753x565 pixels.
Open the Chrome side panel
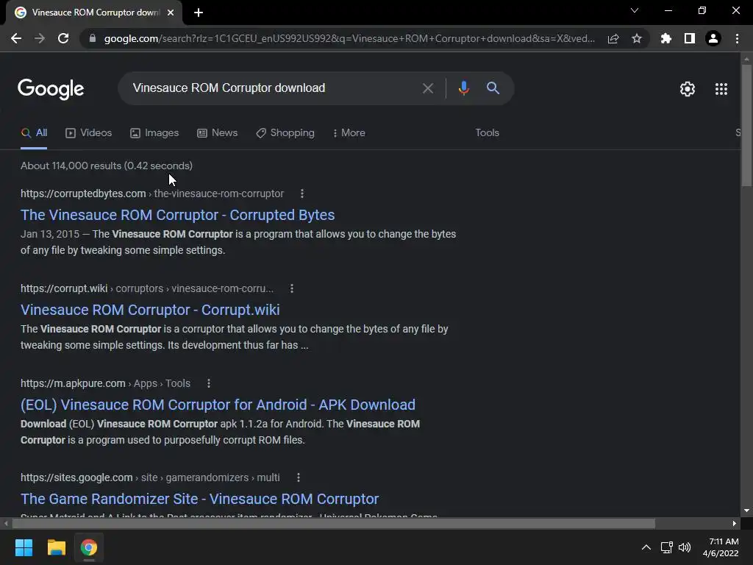690,38
